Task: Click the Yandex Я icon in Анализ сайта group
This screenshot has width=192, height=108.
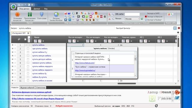Action: tap(169, 14)
